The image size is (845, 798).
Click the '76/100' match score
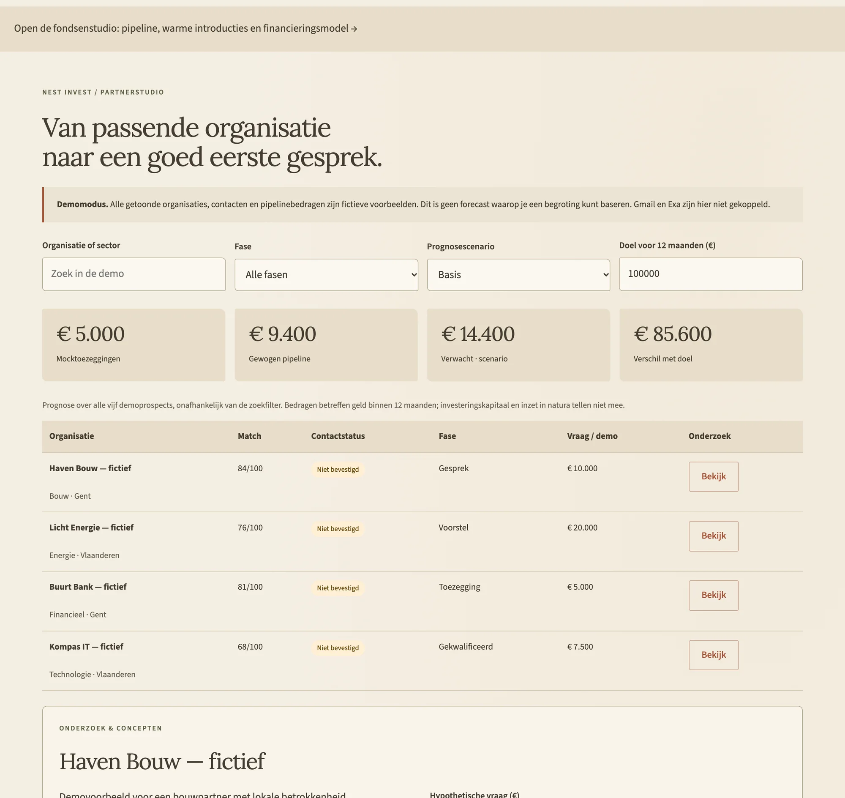(x=250, y=527)
